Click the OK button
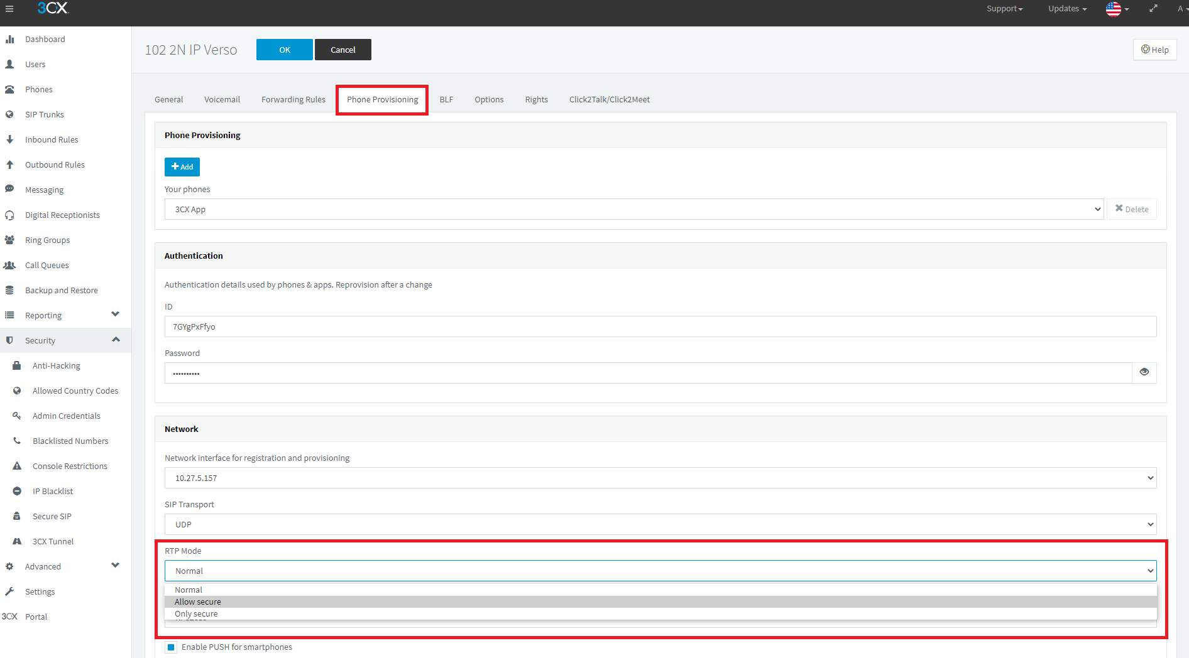The image size is (1189, 658). coord(284,50)
